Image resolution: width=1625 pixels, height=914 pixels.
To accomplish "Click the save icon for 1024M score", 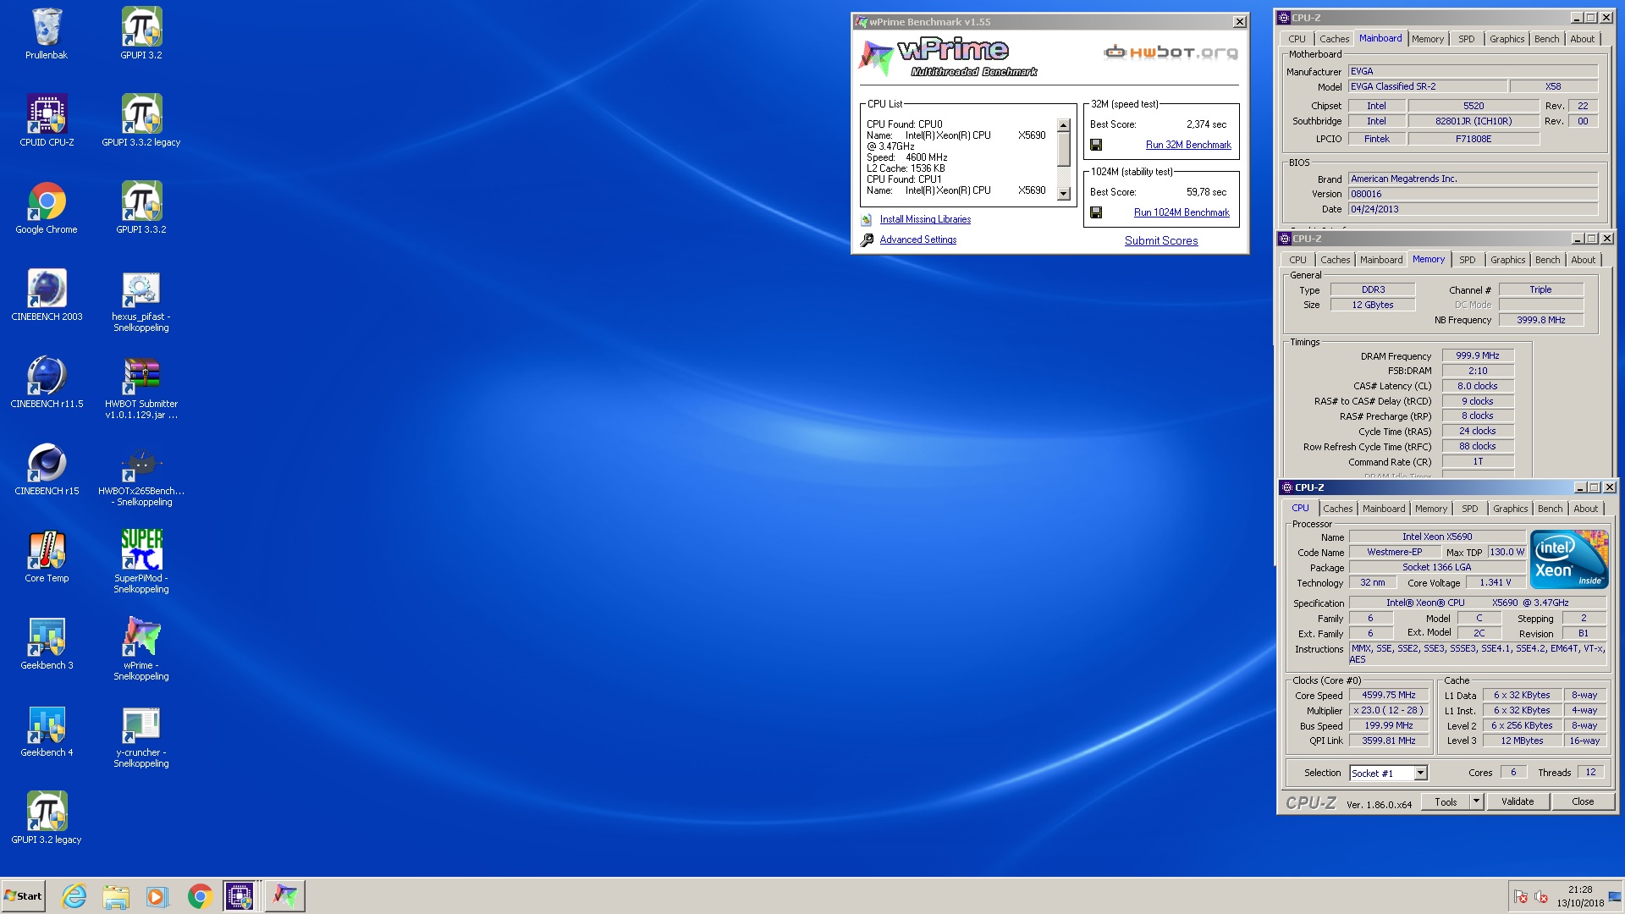I will click(x=1096, y=212).
